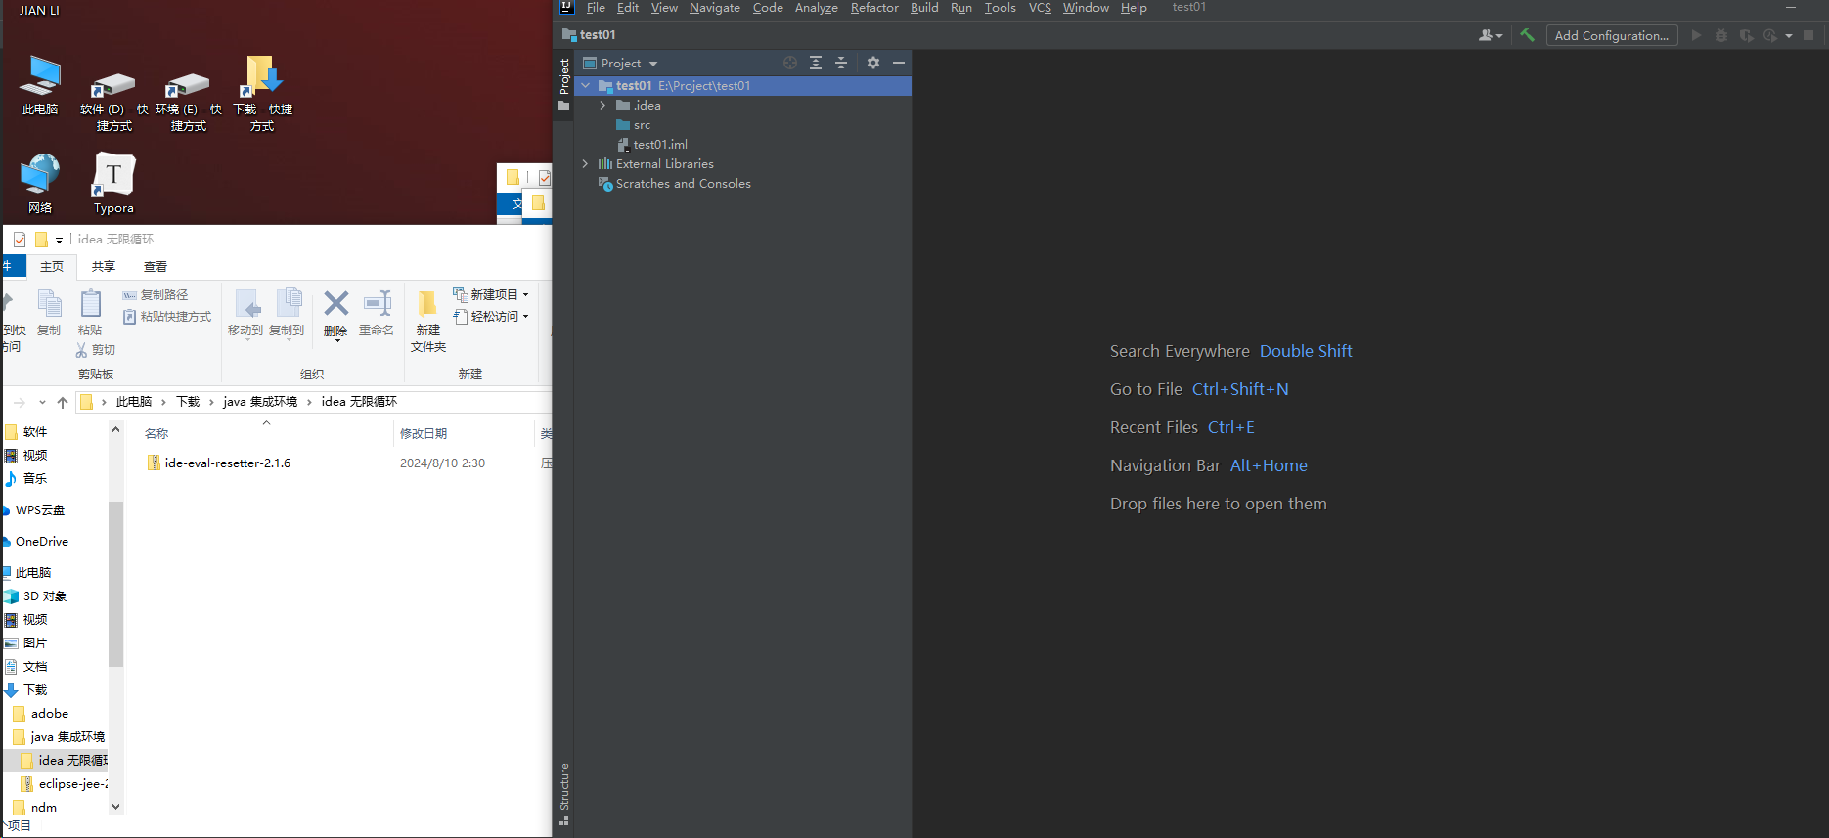Image resolution: width=1829 pixels, height=838 pixels.
Task: Click the Cut scissors icon in Explorer ribbon
Action: [x=81, y=350]
